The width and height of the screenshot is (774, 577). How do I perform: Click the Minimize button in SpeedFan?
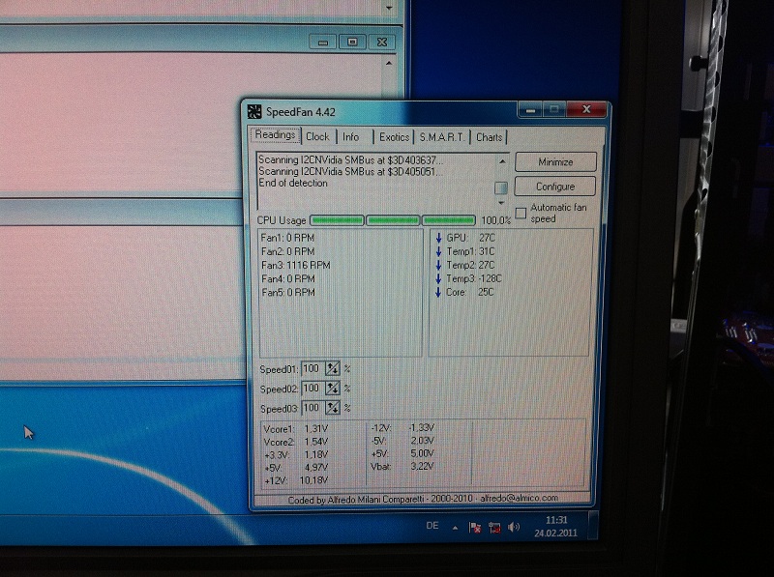click(555, 161)
